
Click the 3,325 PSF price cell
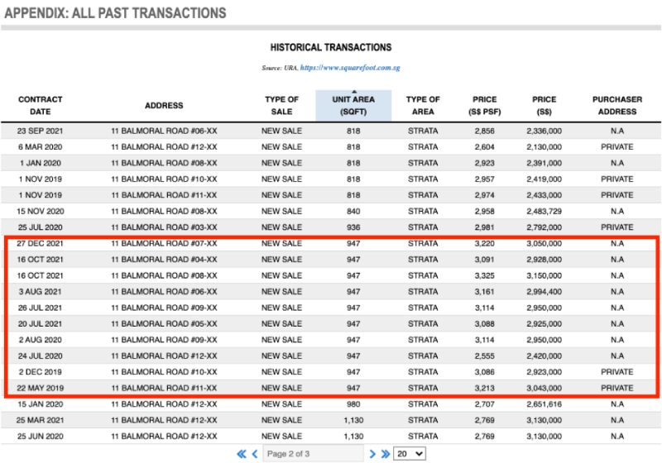pos(485,275)
